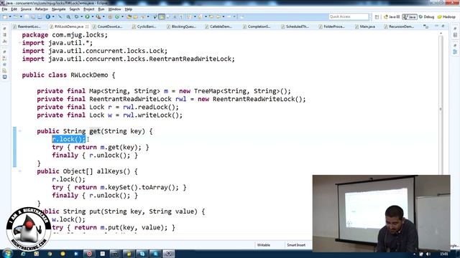This screenshot has width=460, height=258.
Task: Click the volume speaker tray icon
Action: tap(428, 254)
